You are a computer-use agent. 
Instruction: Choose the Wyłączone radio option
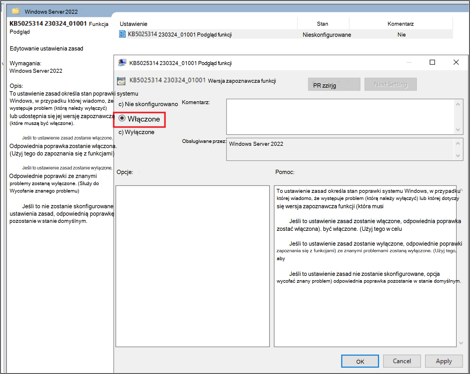coord(136,132)
